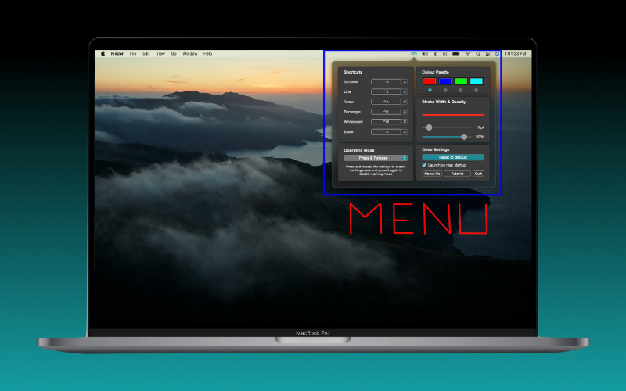Clear the Rectangle shortcut with its X
Image resolution: width=626 pixels, height=391 pixels.
coord(405,112)
